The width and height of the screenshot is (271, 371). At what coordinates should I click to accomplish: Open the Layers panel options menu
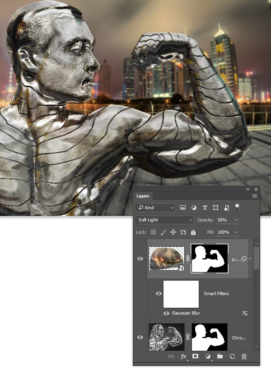click(255, 196)
